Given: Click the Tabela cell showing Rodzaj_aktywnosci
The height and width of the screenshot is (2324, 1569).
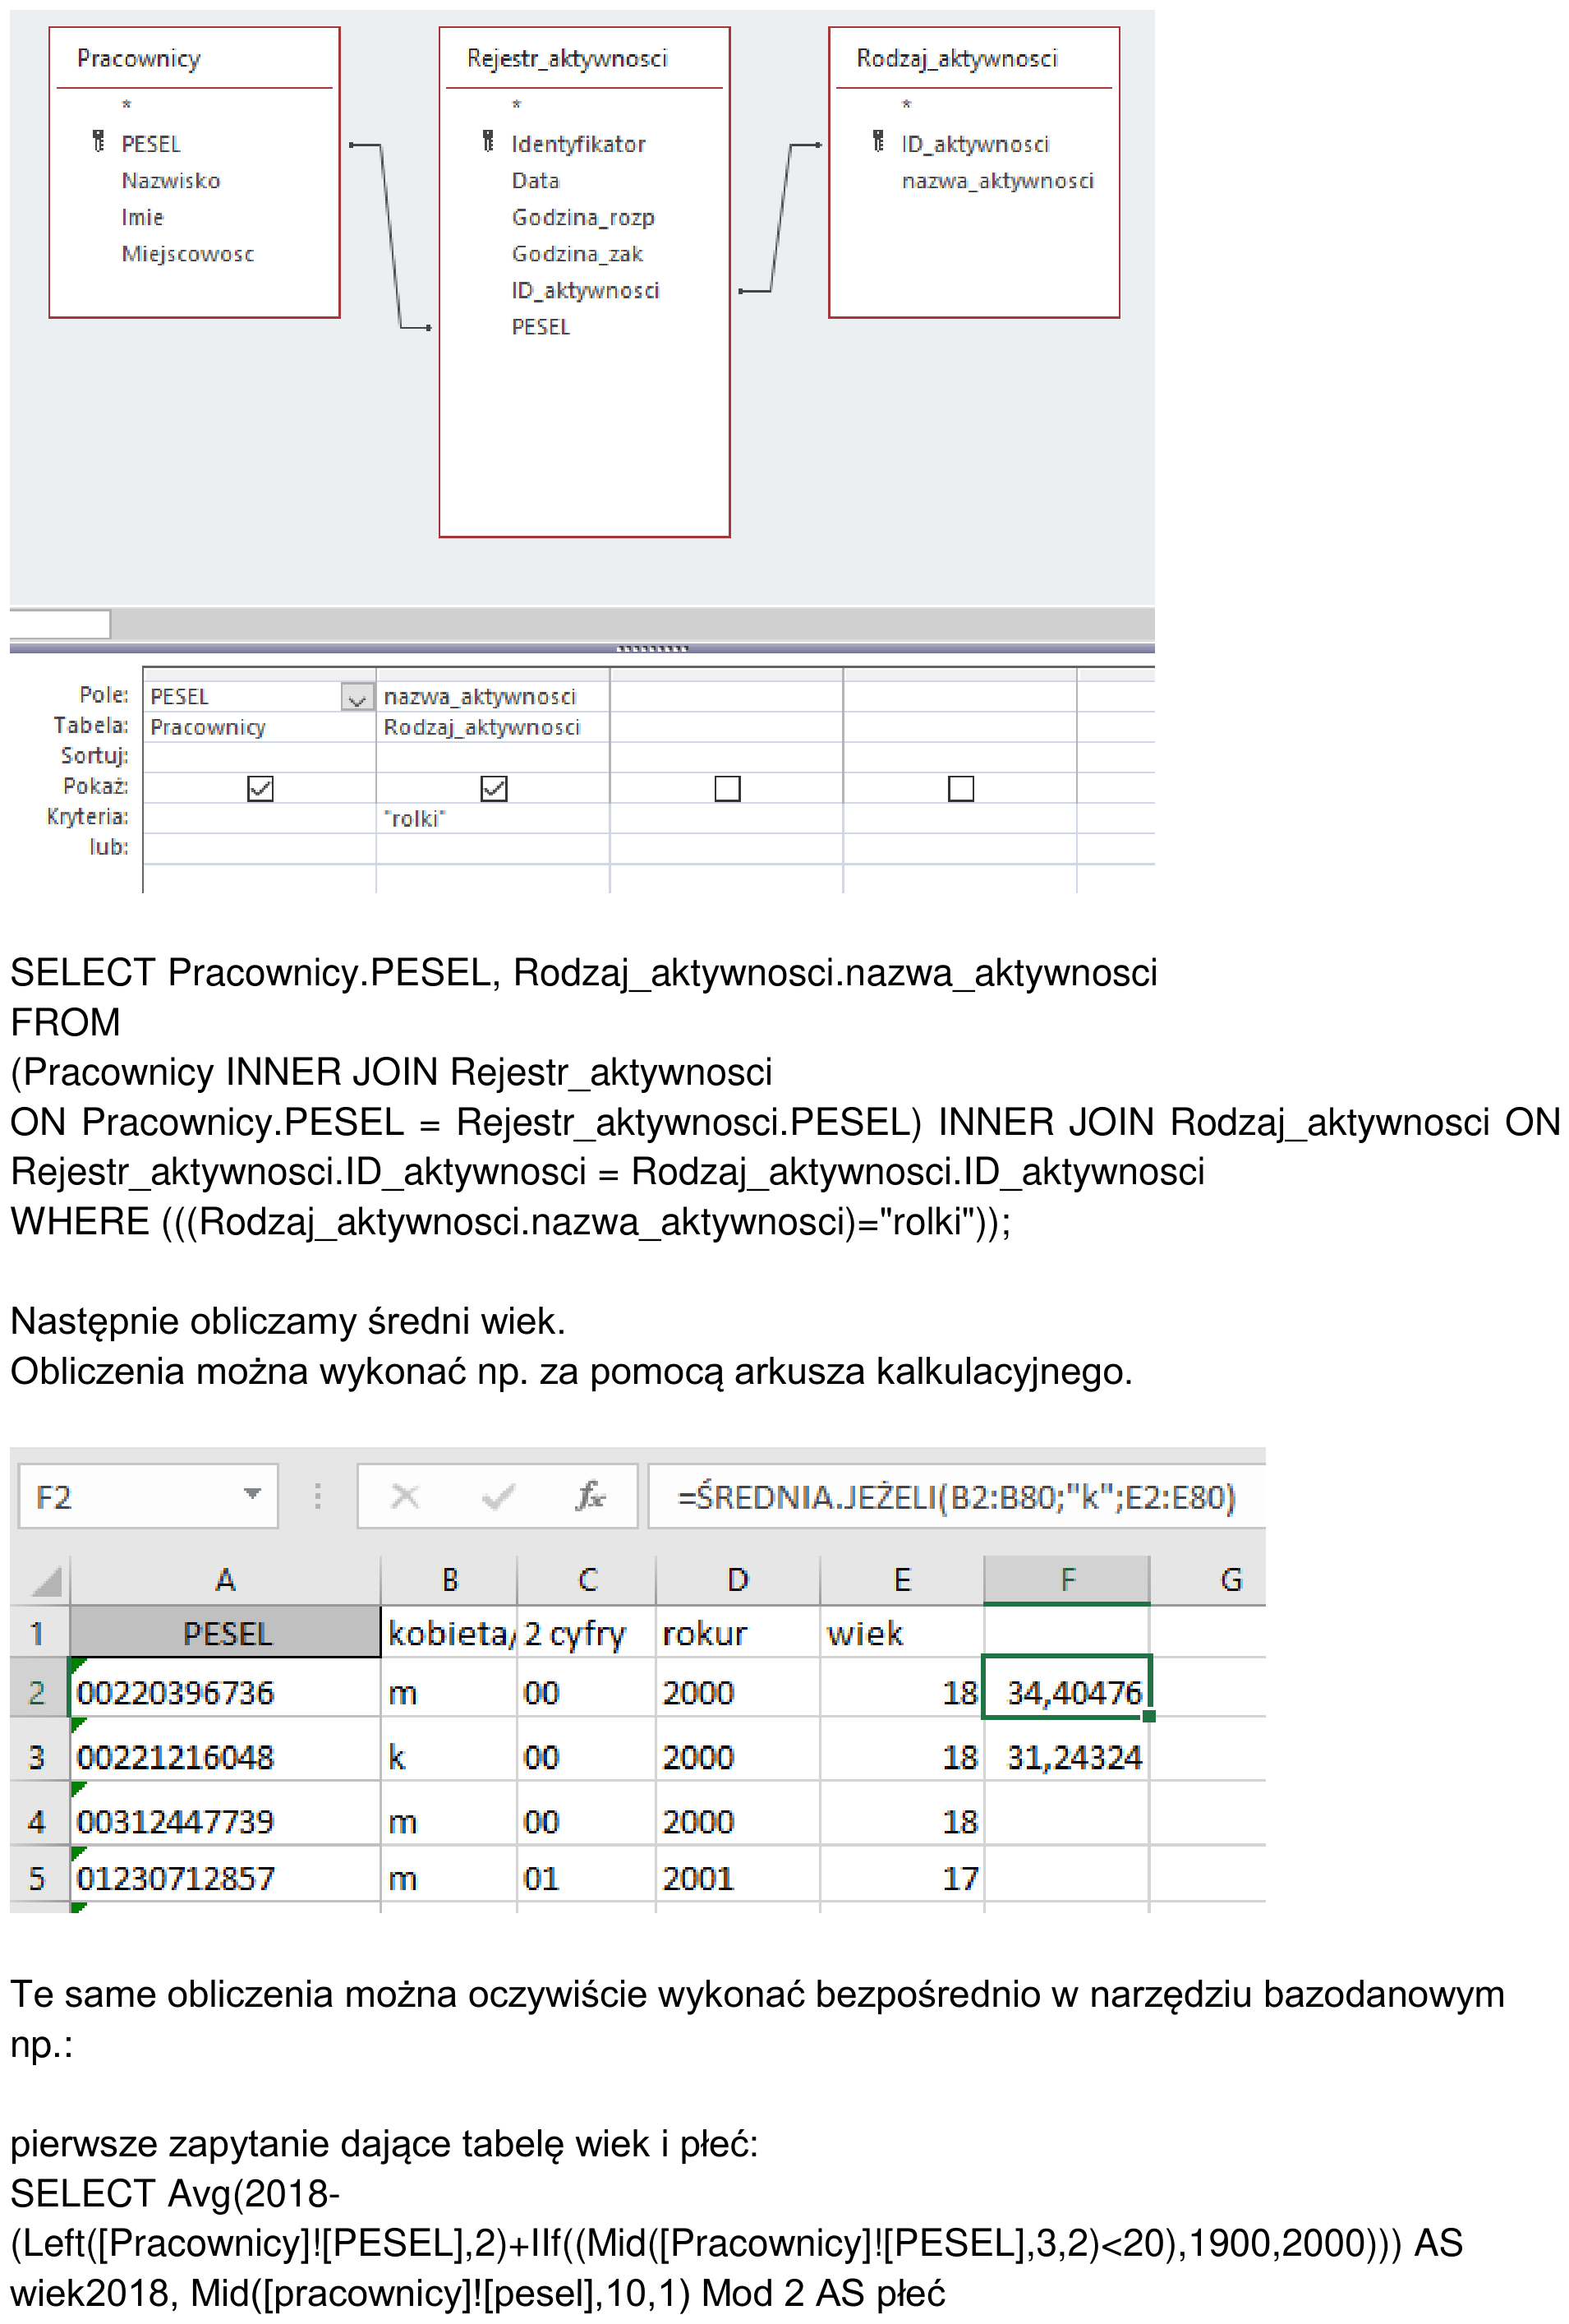Looking at the screenshot, I should pos(493,727).
